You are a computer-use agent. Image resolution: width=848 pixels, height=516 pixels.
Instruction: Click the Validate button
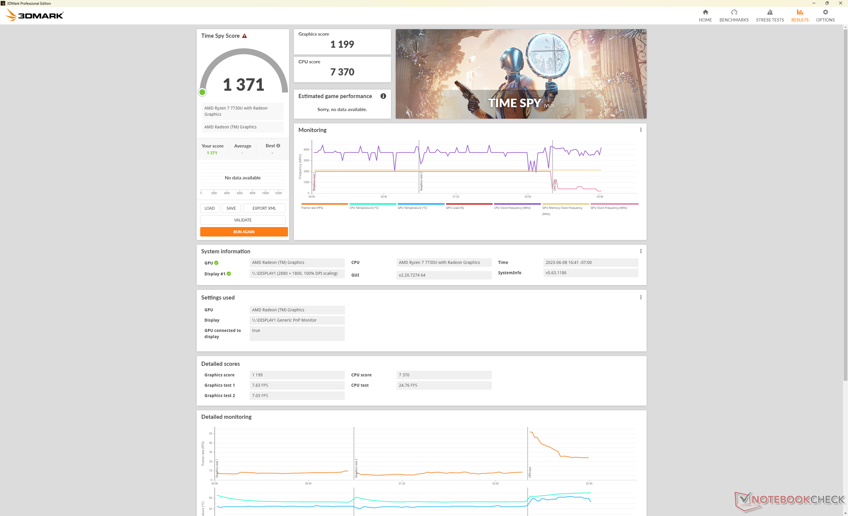click(x=242, y=220)
